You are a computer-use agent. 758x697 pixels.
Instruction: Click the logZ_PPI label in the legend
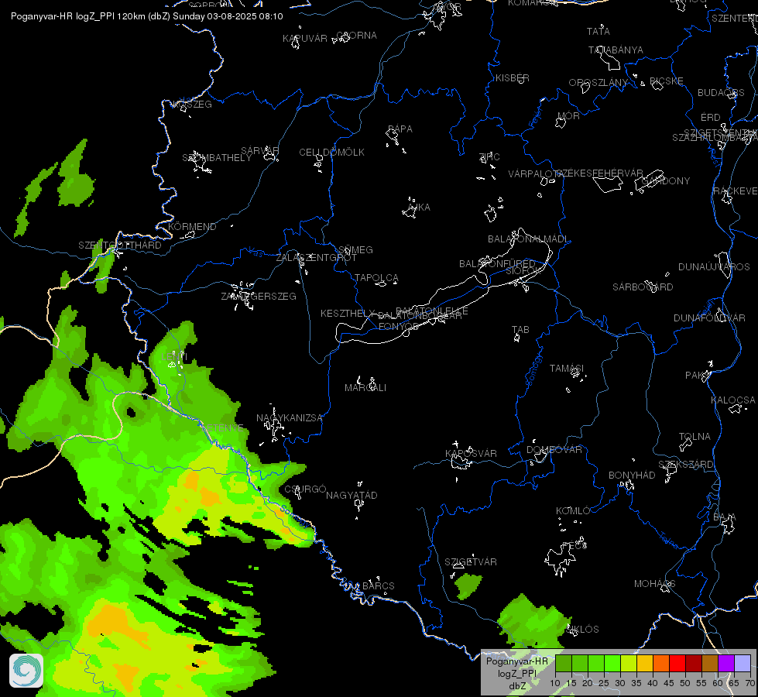tap(516, 673)
